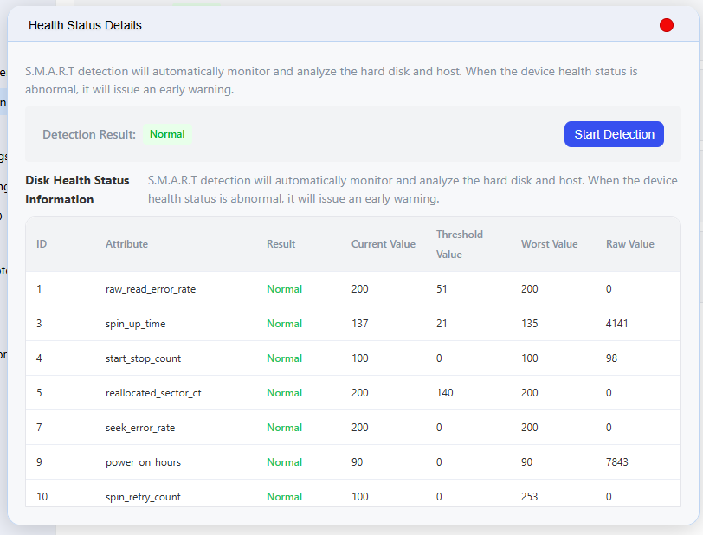703x535 pixels.
Task: Click the raw value 7843 for power_on_hours
Action: pos(617,462)
